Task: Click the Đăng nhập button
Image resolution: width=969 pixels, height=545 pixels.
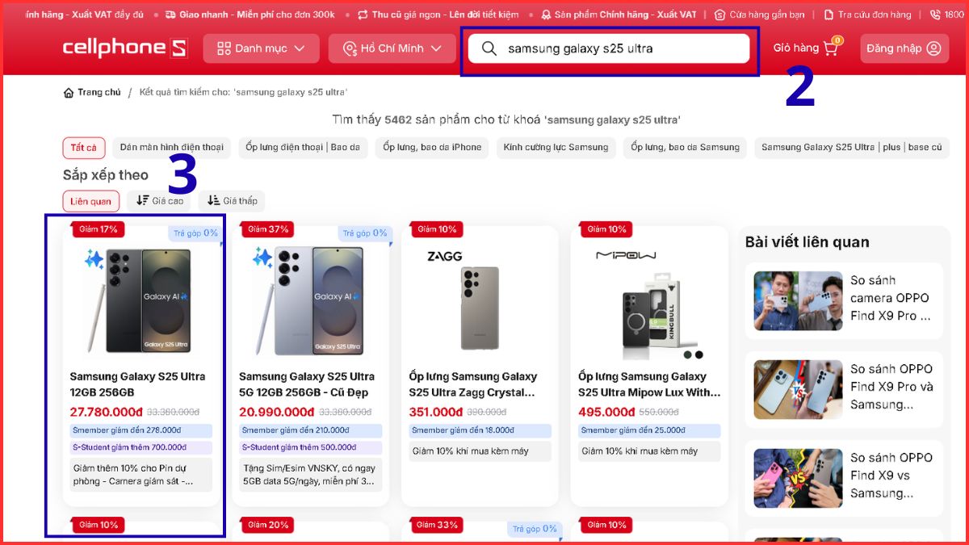Action: pyautogui.click(x=904, y=48)
